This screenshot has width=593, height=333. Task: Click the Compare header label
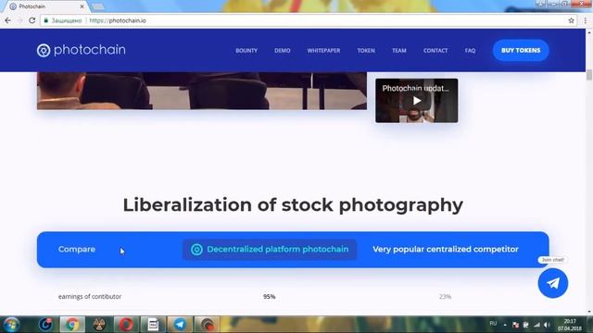[77, 249]
